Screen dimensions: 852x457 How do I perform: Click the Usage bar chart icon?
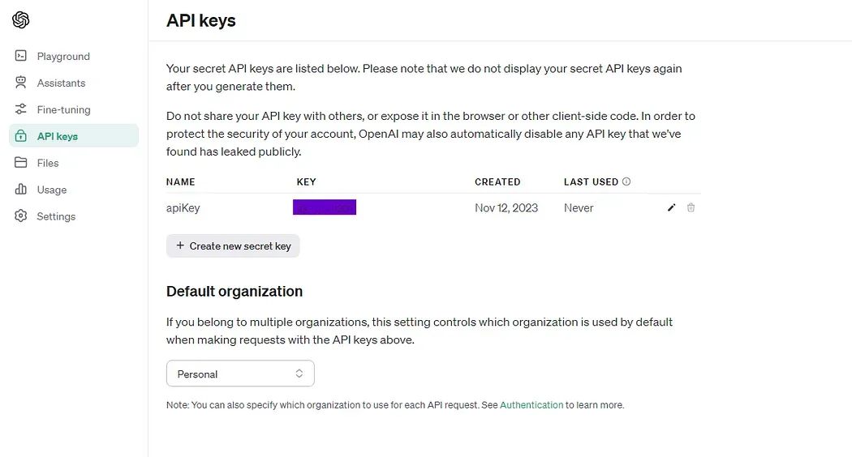tap(20, 189)
